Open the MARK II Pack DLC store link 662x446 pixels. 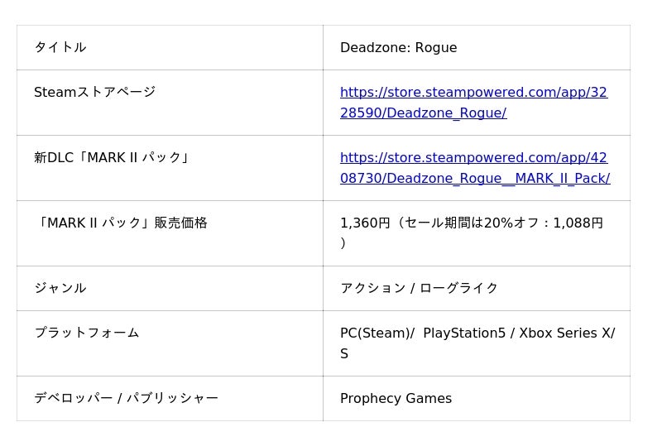(x=473, y=158)
